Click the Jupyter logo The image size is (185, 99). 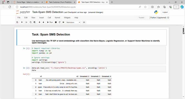(x=23, y=12)
